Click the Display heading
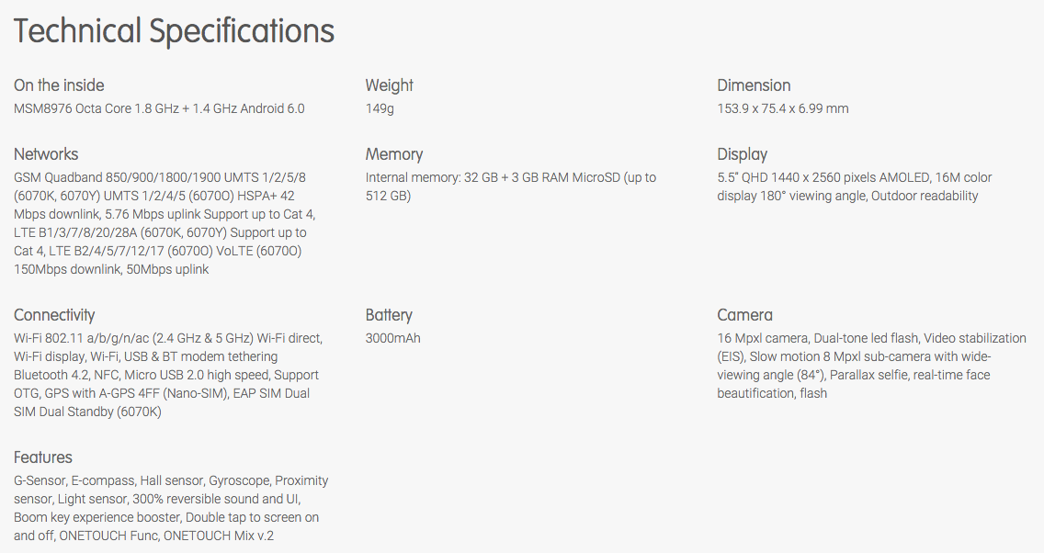 click(742, 154)
